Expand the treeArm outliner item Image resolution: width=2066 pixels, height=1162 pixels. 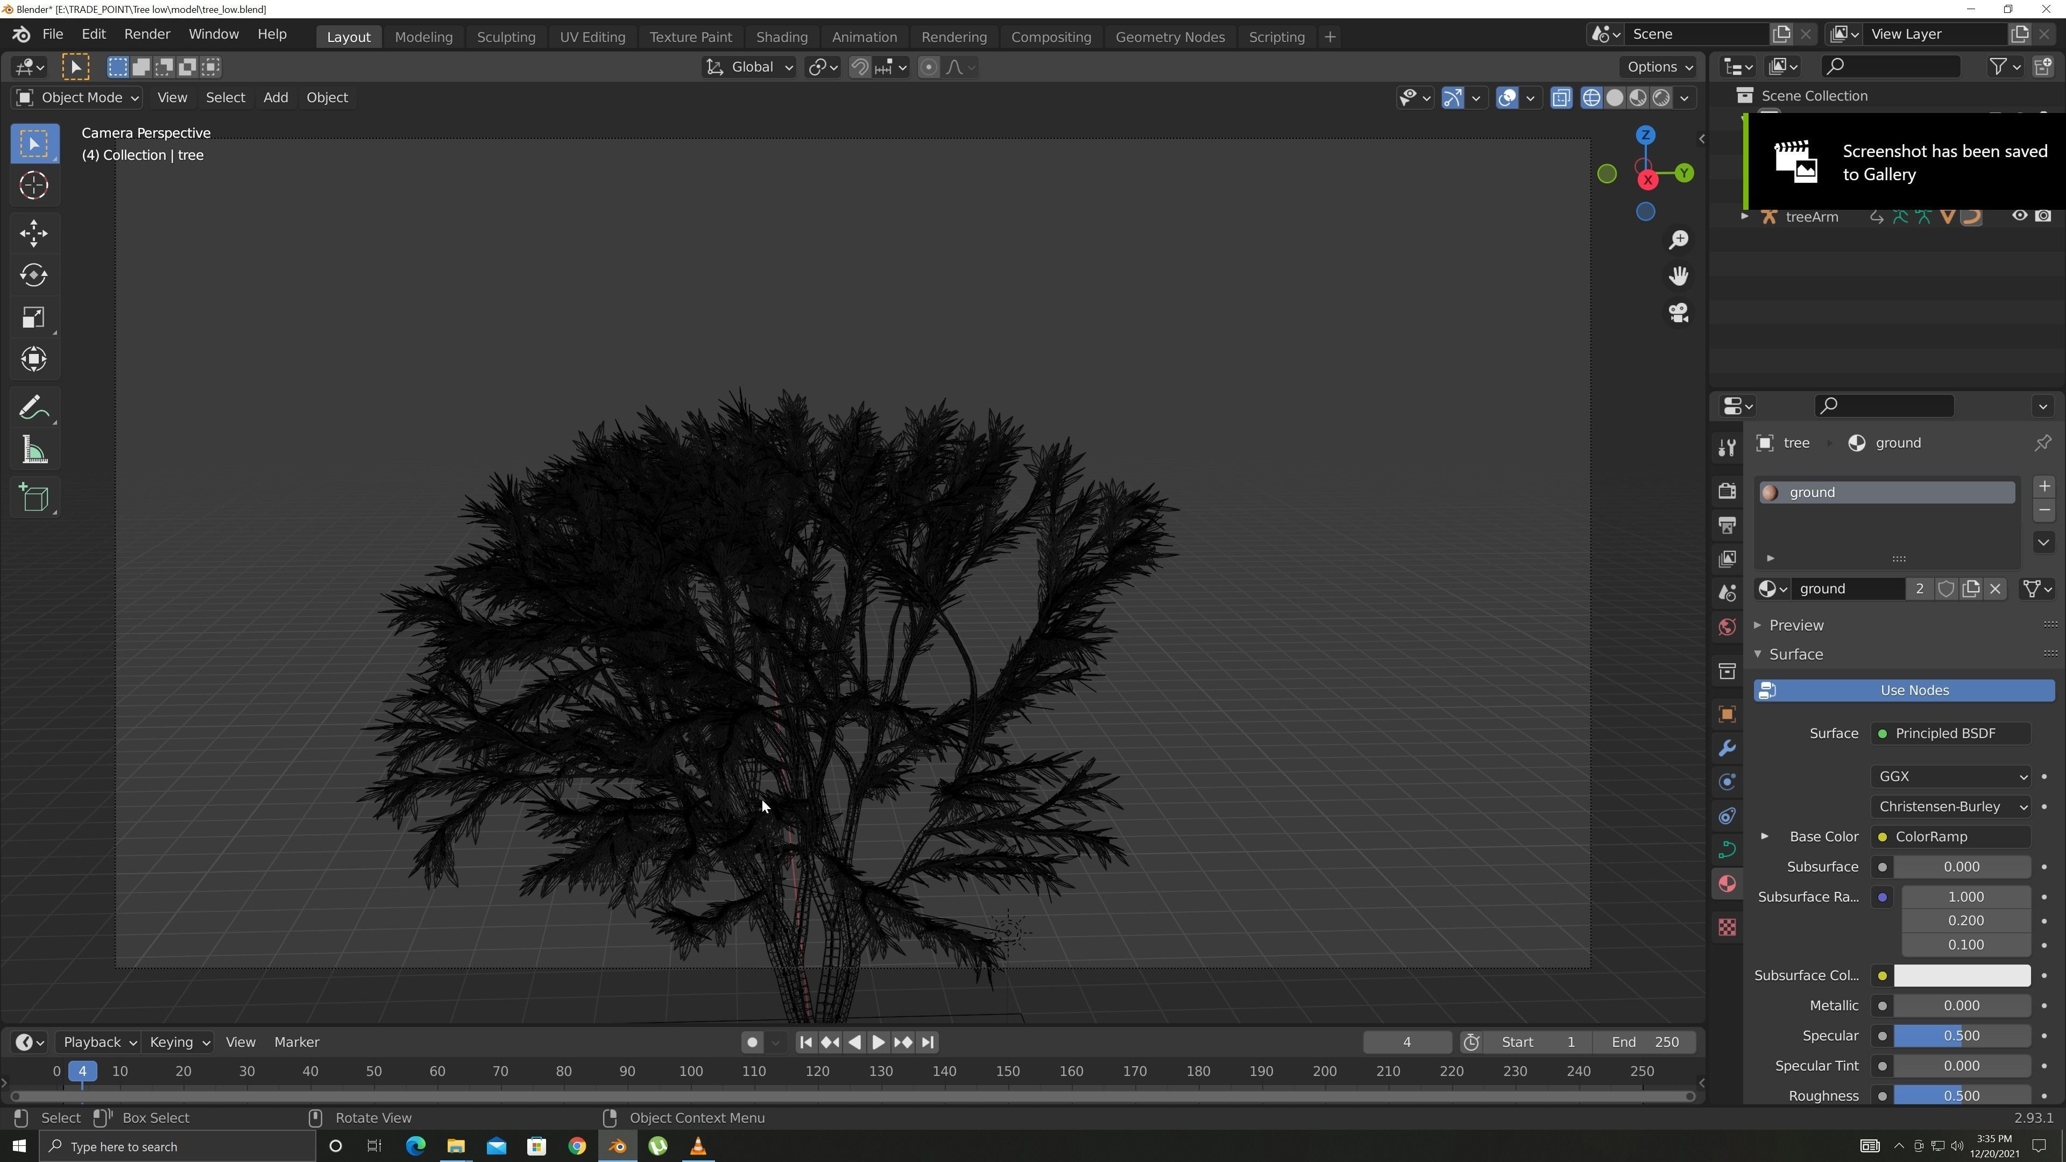[1744, 216]
